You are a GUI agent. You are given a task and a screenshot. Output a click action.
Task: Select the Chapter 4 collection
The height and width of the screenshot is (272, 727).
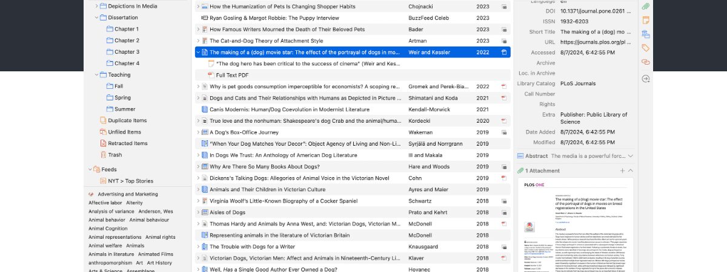point(127,63)
